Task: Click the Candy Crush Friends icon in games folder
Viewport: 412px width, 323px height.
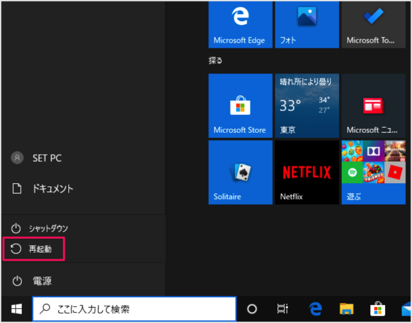Action: (x=373, y=173)
